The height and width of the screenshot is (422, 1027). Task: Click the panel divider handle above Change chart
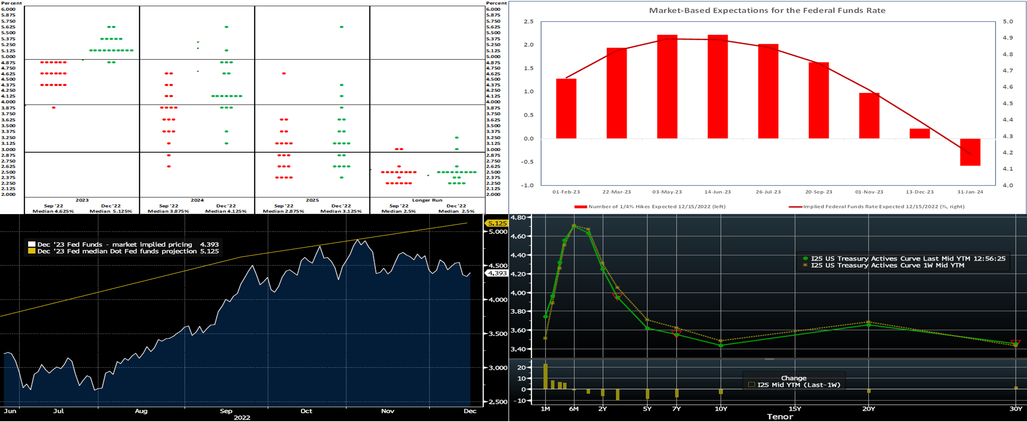(x=769, y=359)
